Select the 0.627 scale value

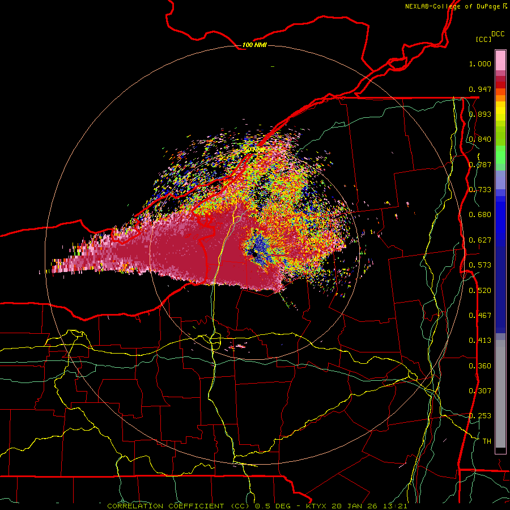[480, 240]
